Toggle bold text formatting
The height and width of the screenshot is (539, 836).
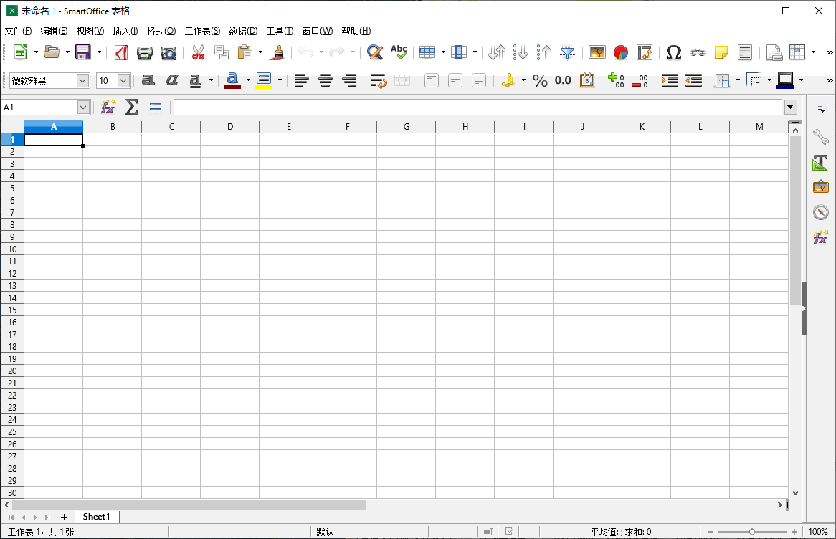coord(148,80)
